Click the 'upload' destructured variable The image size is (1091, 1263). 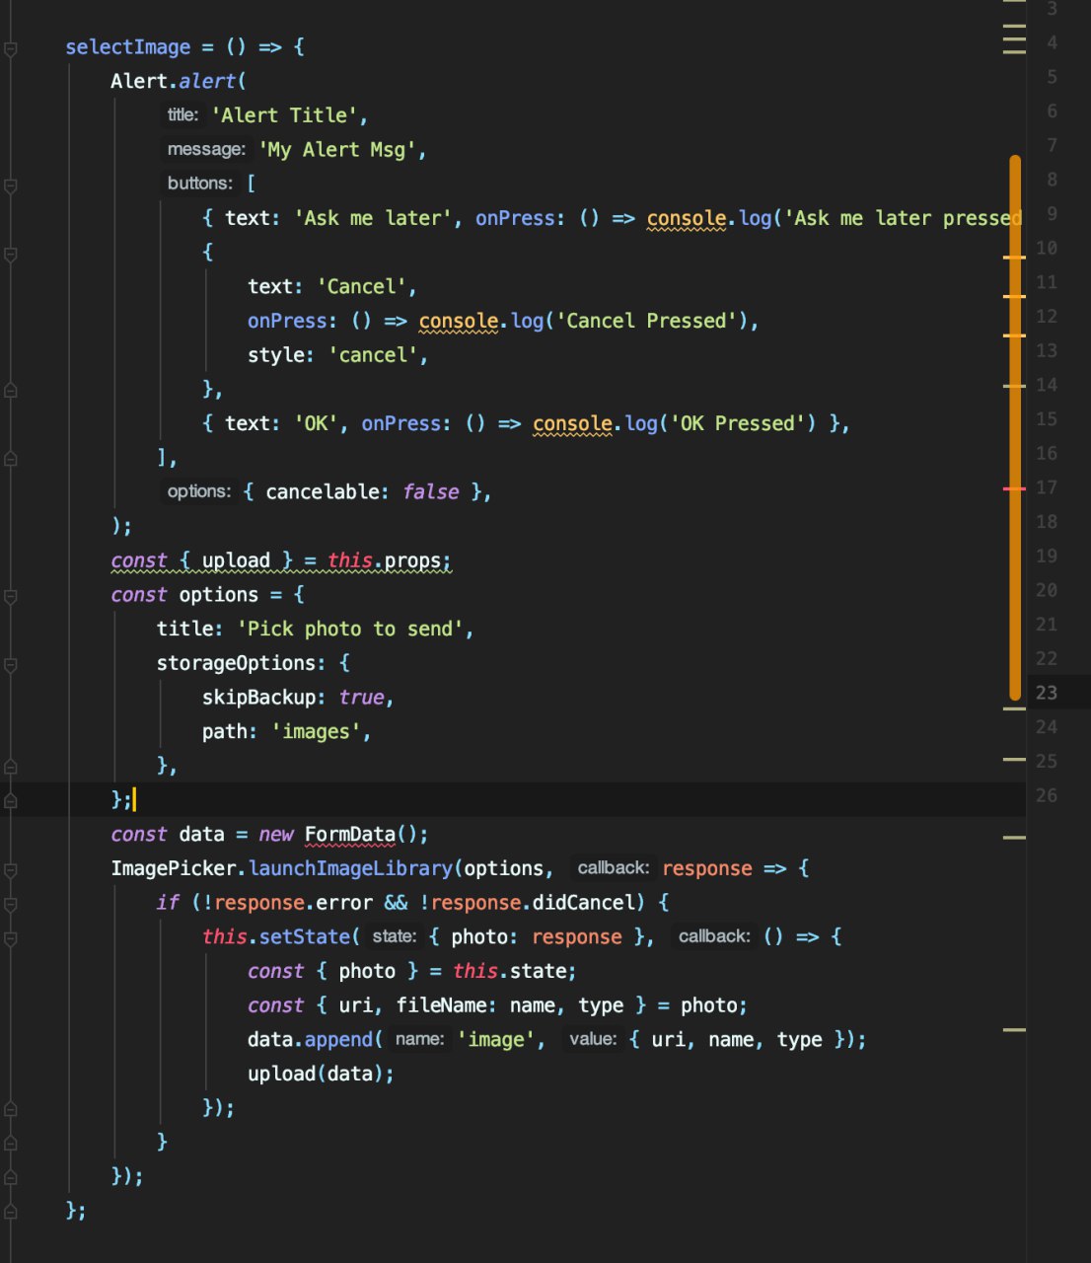pyautogui.click(x=236, y=560)
